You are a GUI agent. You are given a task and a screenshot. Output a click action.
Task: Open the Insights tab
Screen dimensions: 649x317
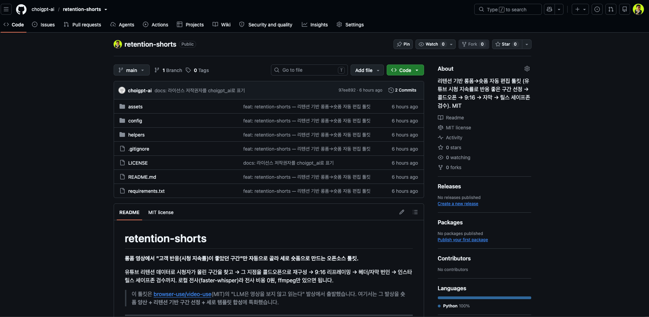point(315,25)
